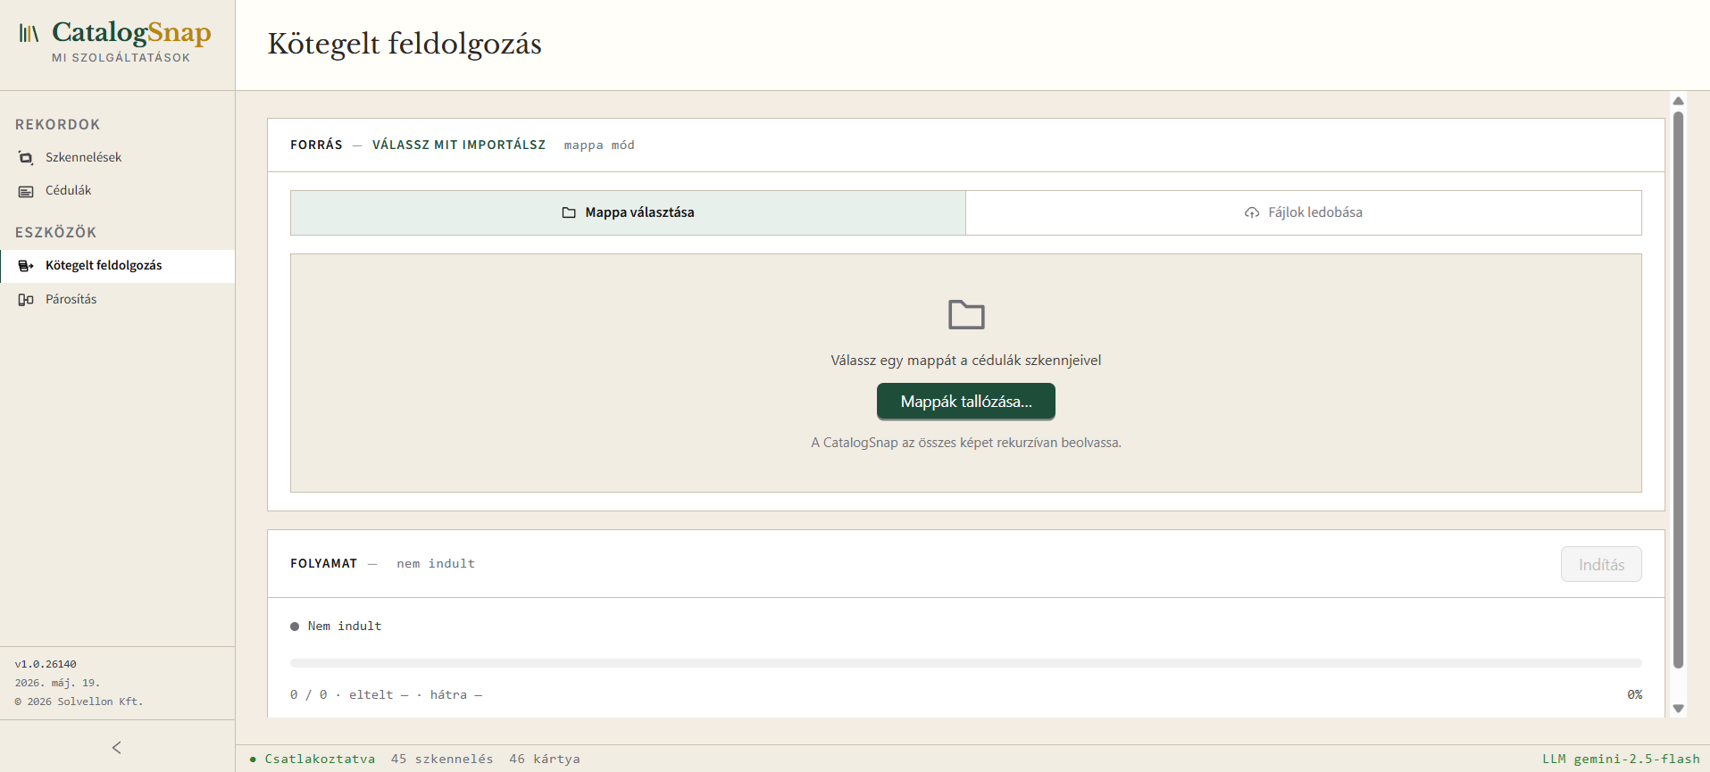Click the CatalogSnap brand title
1710x772 pixels.
[131, 32]
